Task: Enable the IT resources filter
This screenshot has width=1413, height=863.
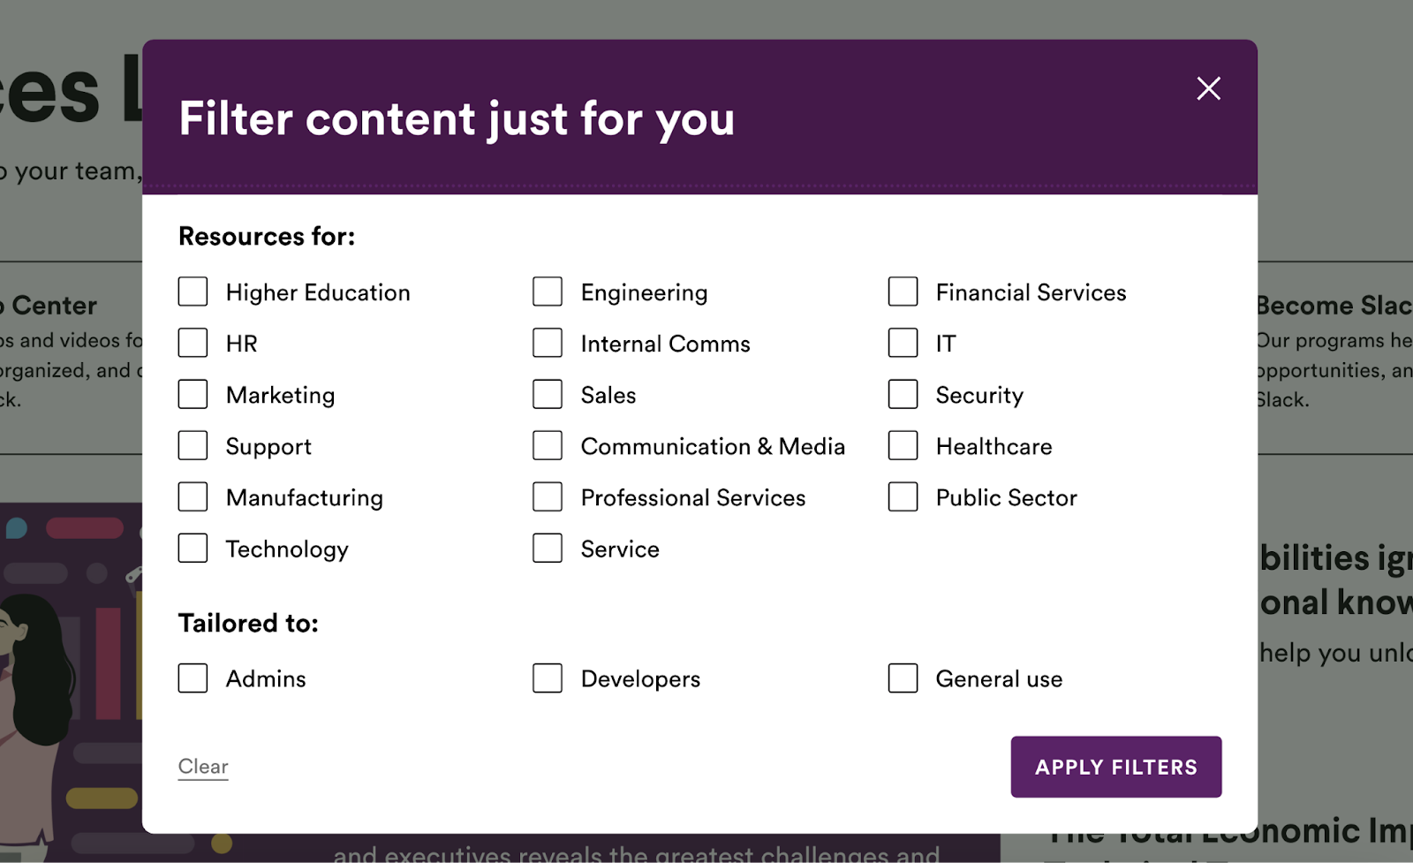Action: point(903,343)
